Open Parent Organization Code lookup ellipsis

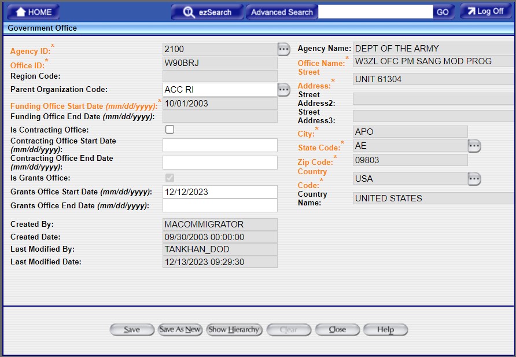click(283, 89)
